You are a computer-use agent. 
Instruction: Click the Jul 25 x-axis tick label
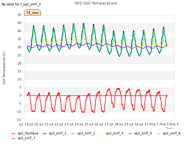click(84, 124)
